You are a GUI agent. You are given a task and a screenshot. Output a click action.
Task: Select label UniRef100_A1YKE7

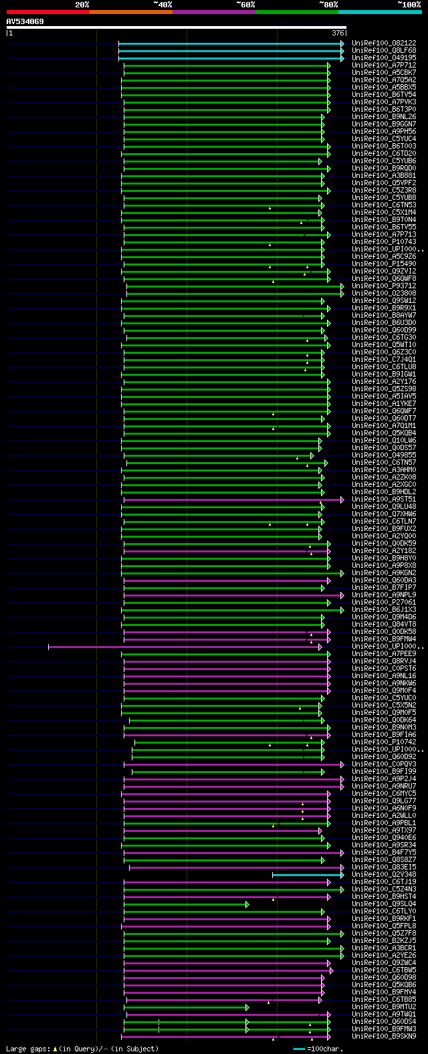click(x=384, y=403)
